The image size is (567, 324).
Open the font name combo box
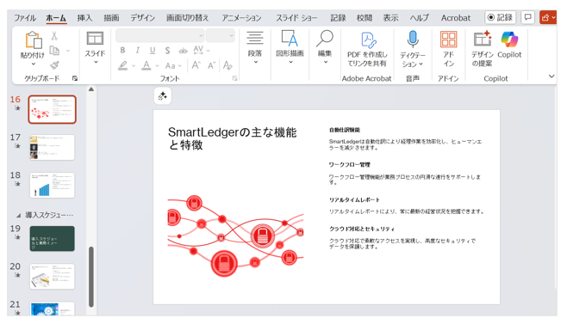(x=159, y=36)
